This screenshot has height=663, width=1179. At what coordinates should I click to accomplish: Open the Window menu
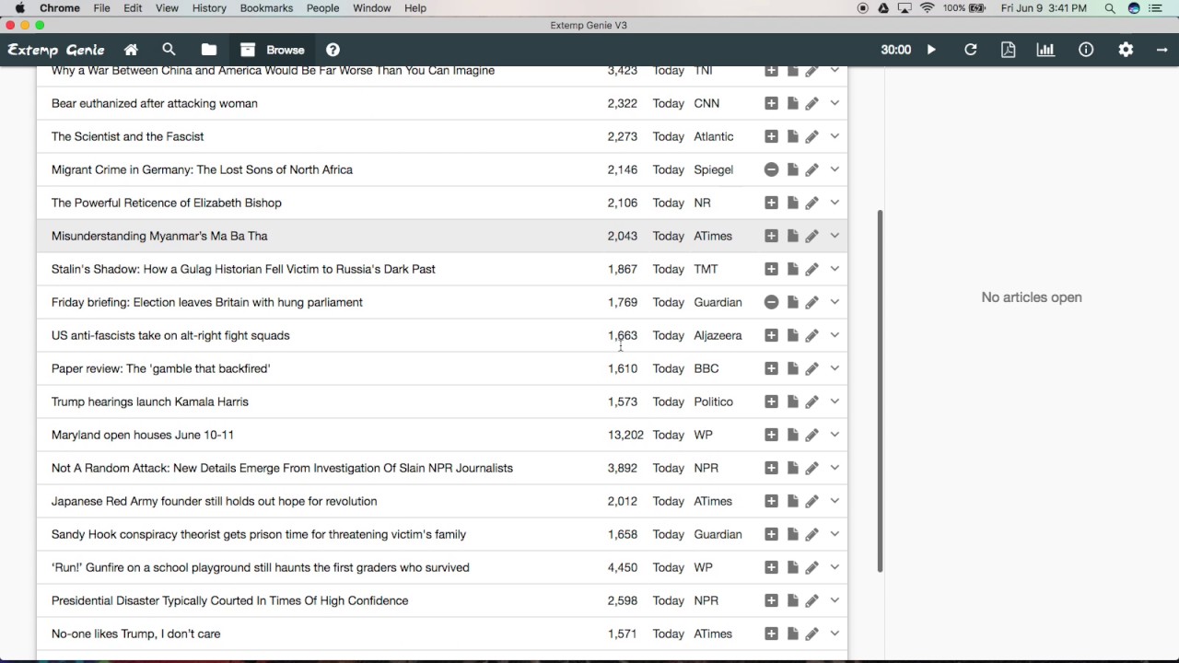click(372, 8)
